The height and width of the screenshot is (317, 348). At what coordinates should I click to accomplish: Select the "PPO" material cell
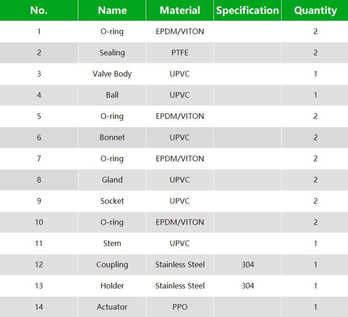click(180, 307)
